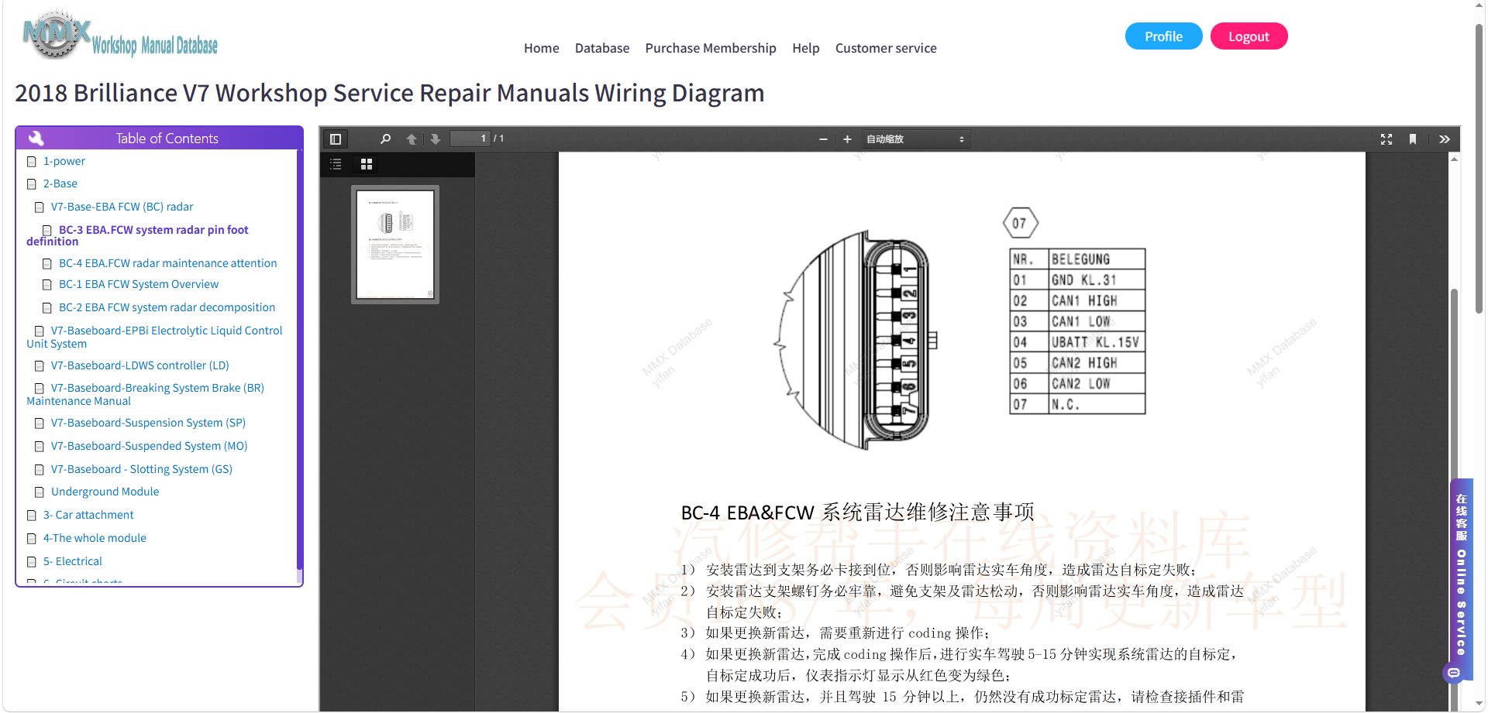Click document icon beside 1-power
Viewport: 1488px width, 713px height.
pyautogui.click(x=32, y=162)
